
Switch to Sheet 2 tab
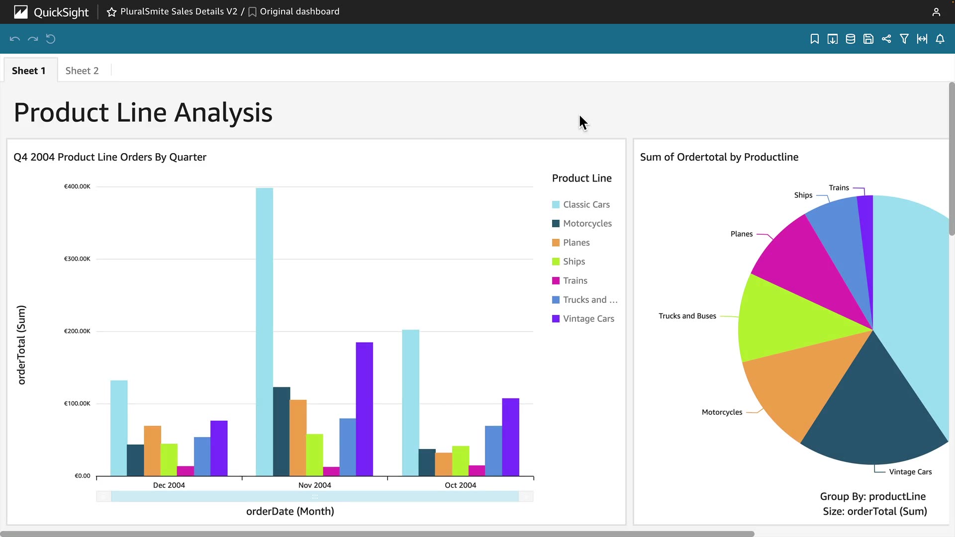point(82,71)
